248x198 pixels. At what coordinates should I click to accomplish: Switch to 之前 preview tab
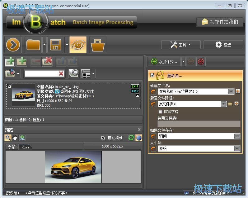tap(12, 147)
